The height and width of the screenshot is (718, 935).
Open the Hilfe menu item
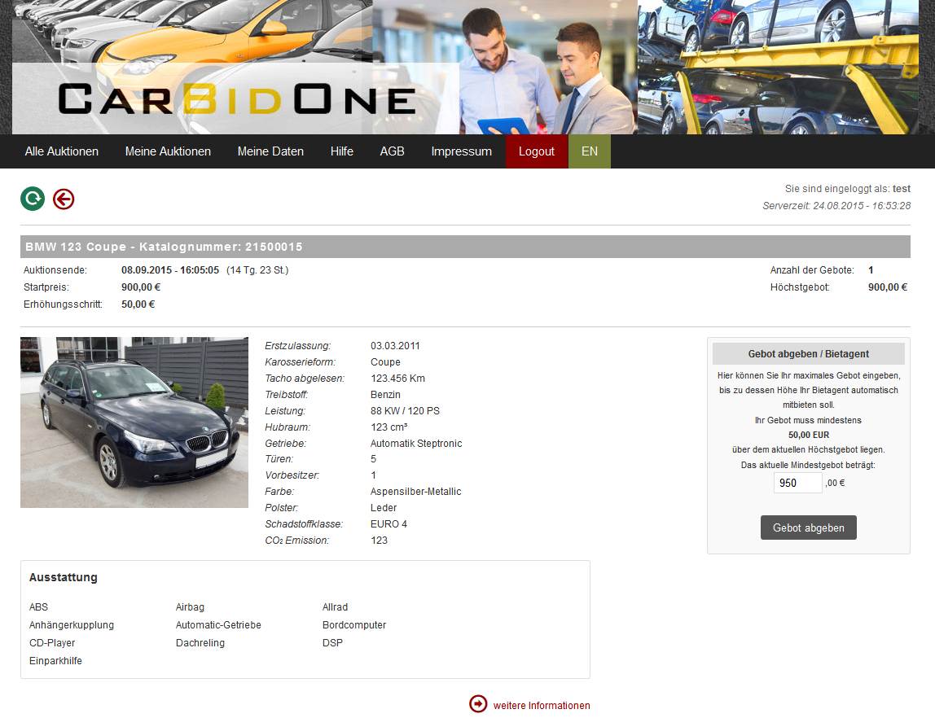[342, 151]
